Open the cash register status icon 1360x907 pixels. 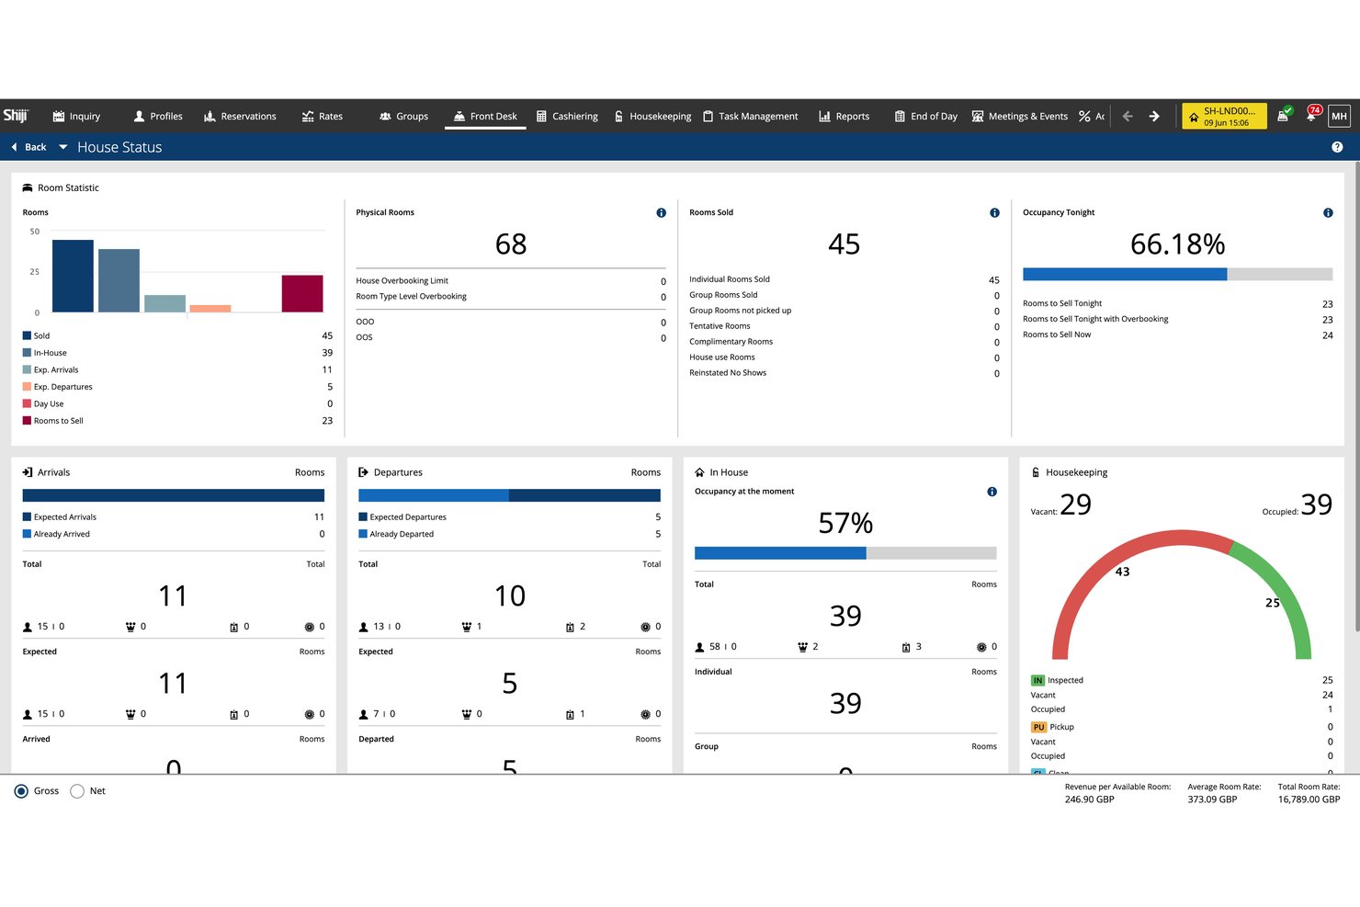(1284, 115)
